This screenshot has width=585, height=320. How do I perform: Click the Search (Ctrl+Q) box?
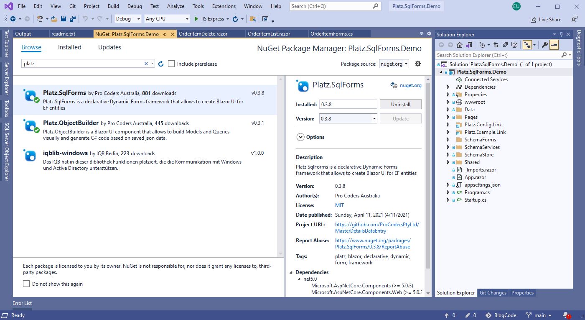(335, 6)
